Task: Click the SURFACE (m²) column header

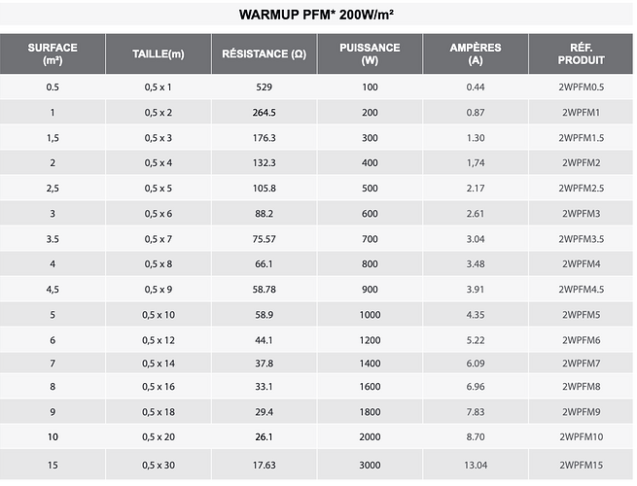Action: click(53, 54)
